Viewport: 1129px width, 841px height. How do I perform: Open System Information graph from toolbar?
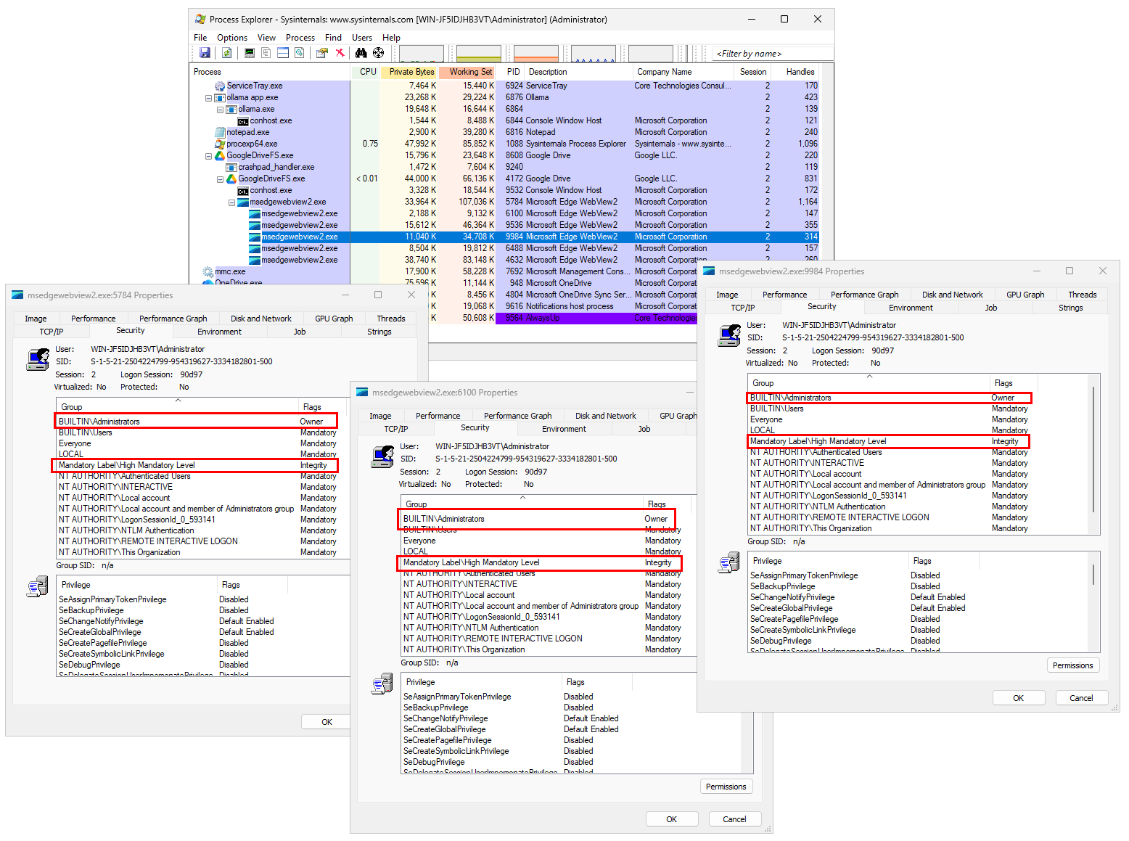tap(248, 53)
